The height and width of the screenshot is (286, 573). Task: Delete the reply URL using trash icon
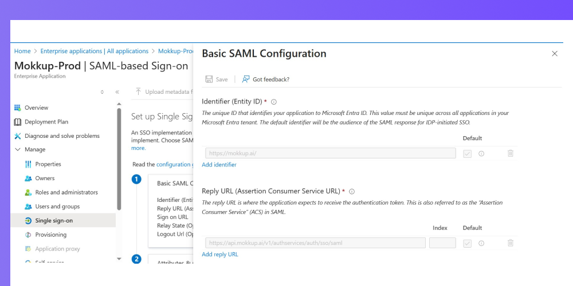pyautogui.click(x=511, y=243)
